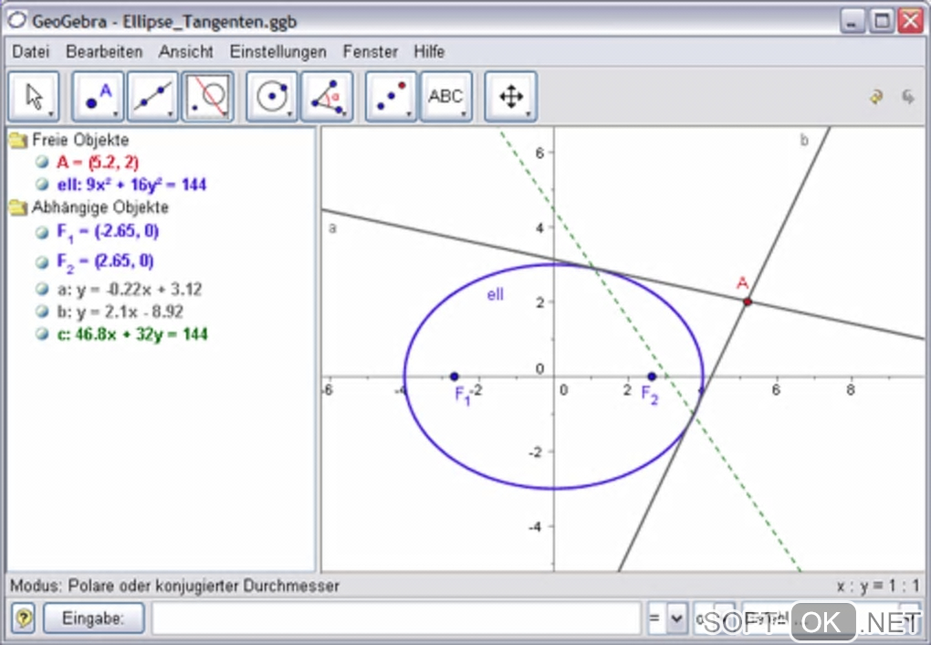Open submenu arrow on the New Point tool
This screenshot has width=931, height=645.
116,114
